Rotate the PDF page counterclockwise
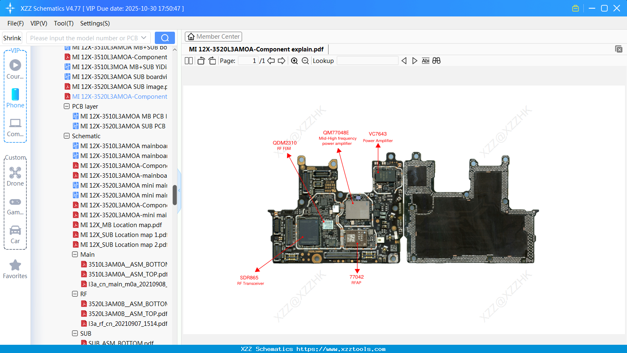 pyautogui.click(x=200, y=60)
